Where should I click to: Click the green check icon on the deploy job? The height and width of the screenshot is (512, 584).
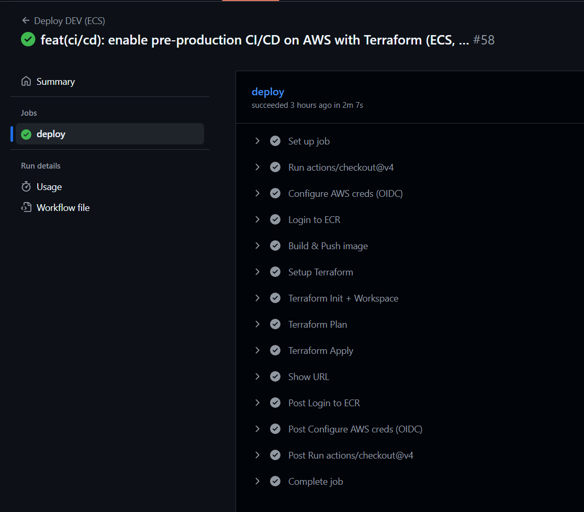click(x=26, y=135)
